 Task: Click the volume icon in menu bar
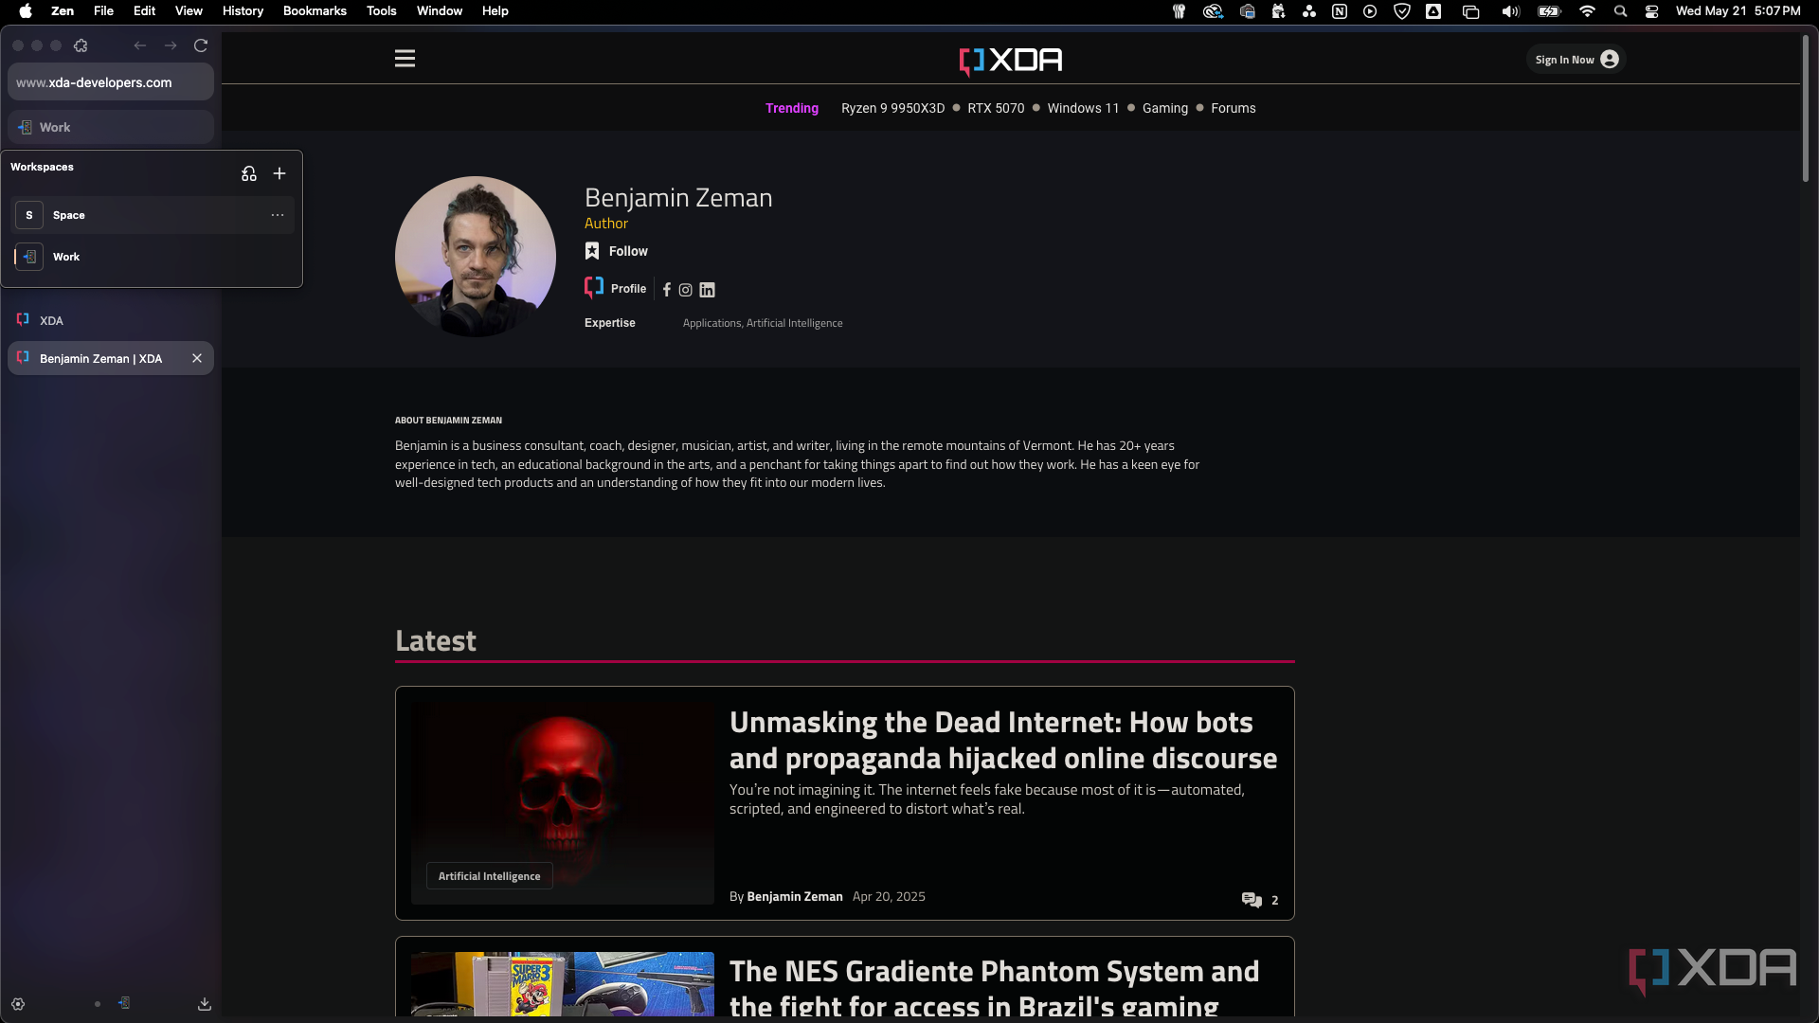[1510, 11]
